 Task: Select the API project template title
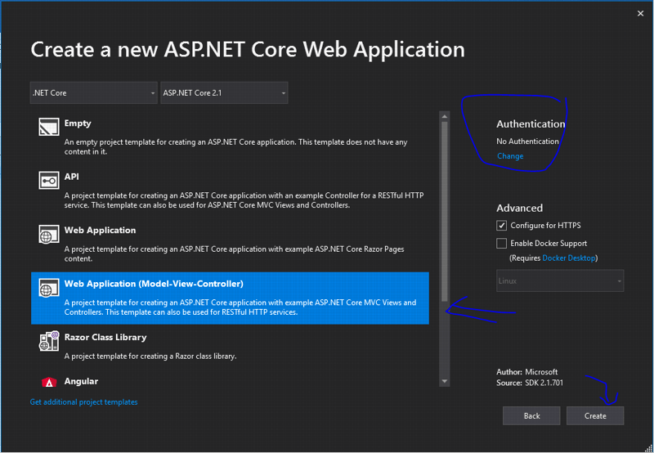coord(71,177)
